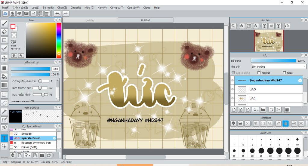
Task: Switch to the first Untitled document tab
Action: (x=90, y=20)
